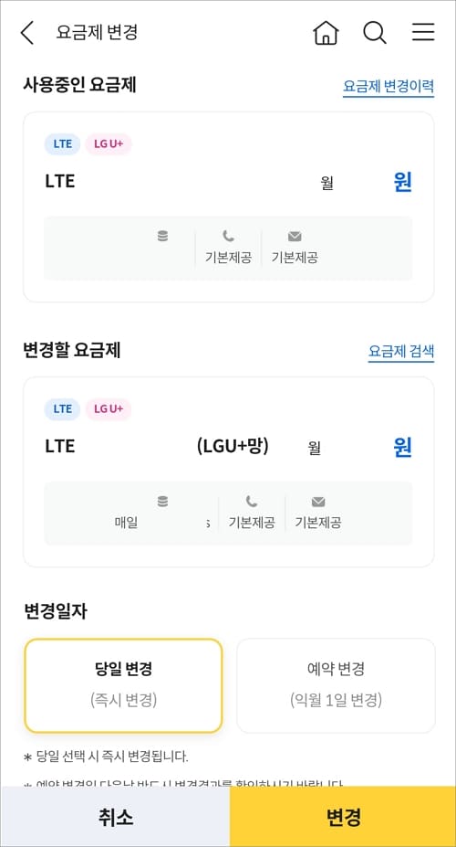456x847 pixels.
Task: Open the search magnifier icon
Action: click(x=375, y=33)
